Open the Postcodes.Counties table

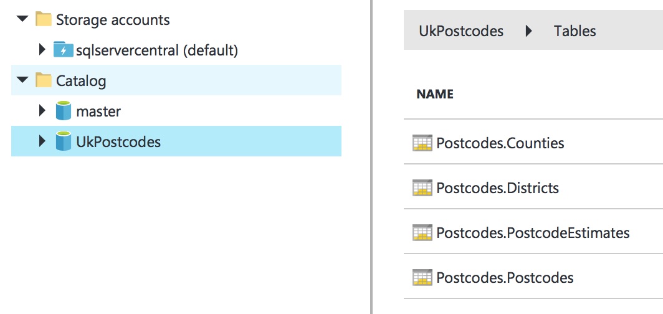[500, 143]
